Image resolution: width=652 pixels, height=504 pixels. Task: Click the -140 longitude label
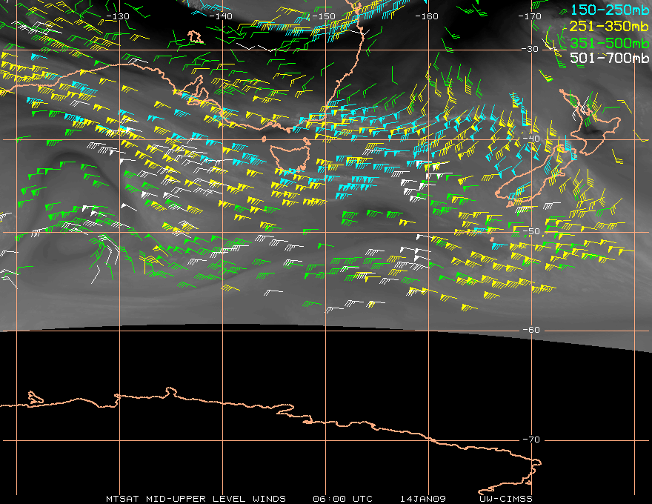pyautogui.click(x=220, y=16)
